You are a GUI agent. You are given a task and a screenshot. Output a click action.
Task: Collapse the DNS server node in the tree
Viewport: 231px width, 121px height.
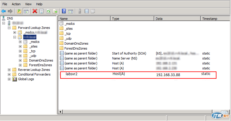(x=4, y=23)
